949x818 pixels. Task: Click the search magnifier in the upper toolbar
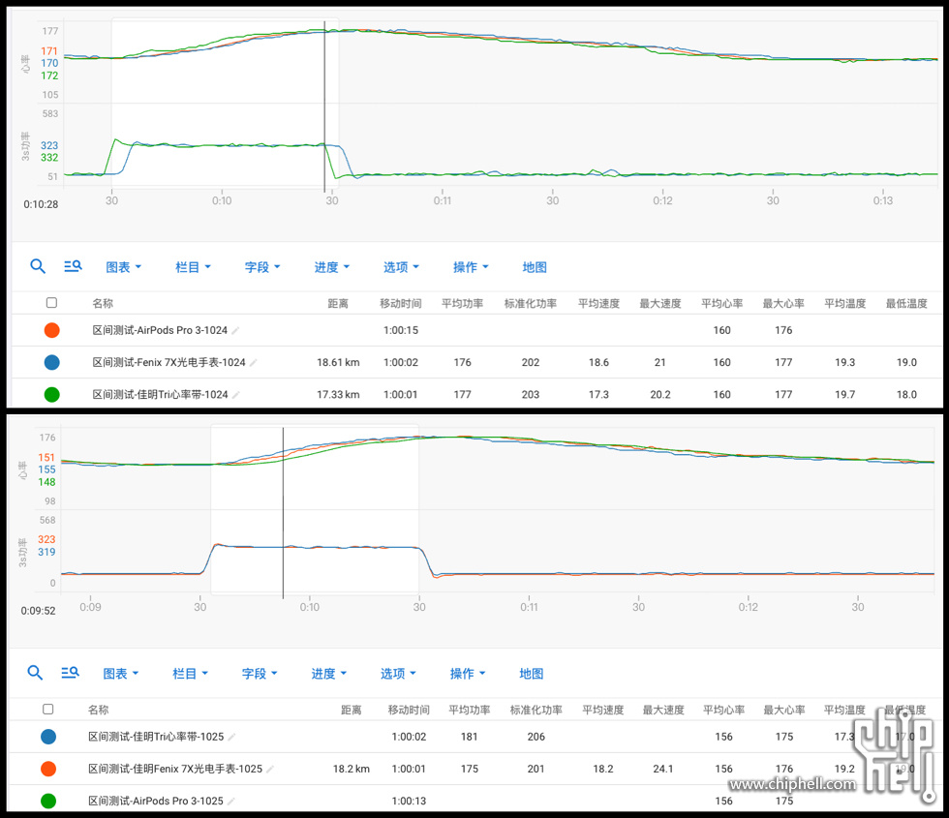[38, 266]
